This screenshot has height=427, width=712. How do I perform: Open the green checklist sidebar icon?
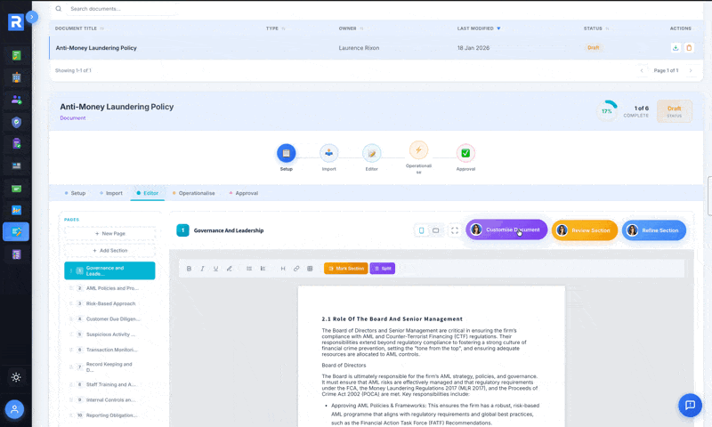click(16, 56)
